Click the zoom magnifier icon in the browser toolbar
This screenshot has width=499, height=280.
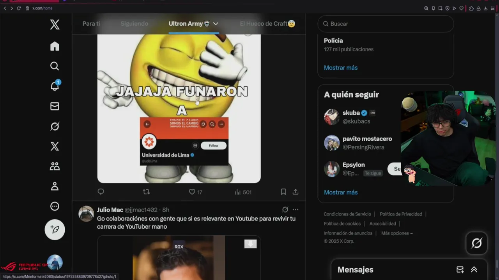(426, 8)
